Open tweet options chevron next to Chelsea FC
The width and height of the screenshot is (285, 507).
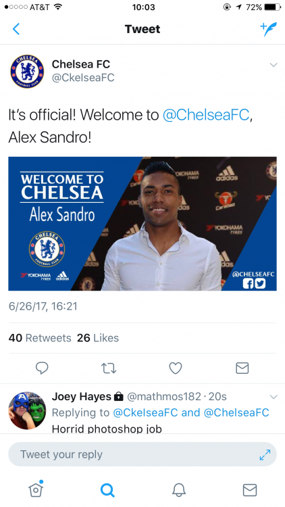click(x=274, y=65)
